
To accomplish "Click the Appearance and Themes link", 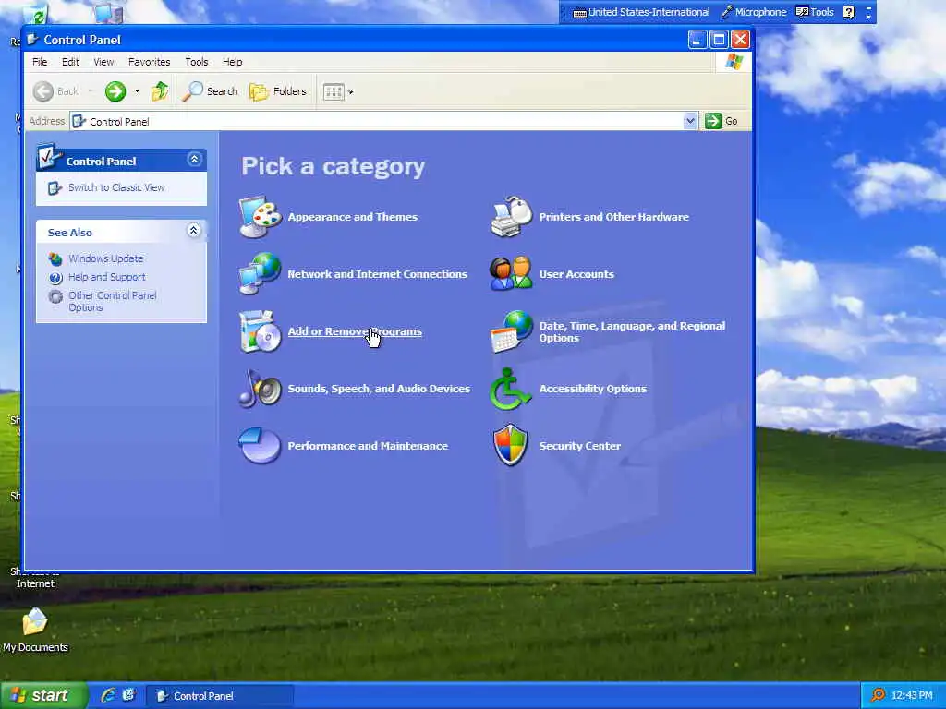I will click(x=352, y=217).
